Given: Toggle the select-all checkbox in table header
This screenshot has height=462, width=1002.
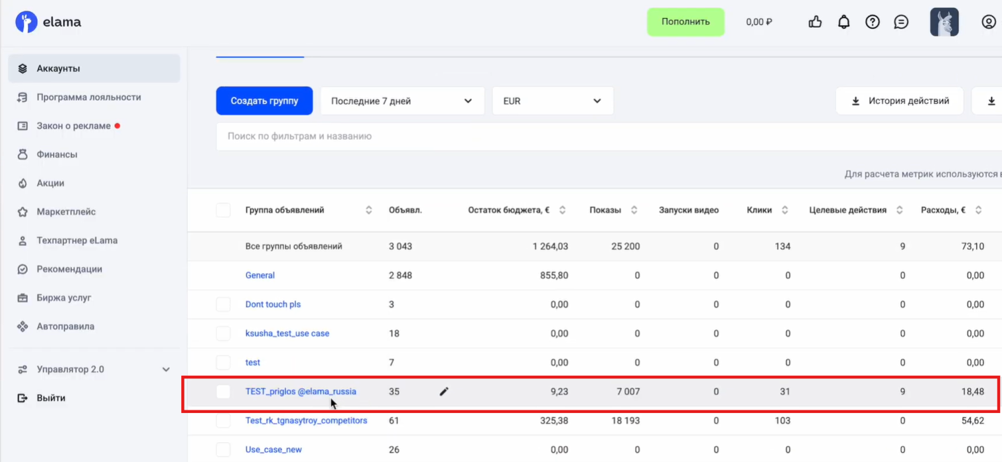Looking at the screenshot, I should tap(224, 210).
